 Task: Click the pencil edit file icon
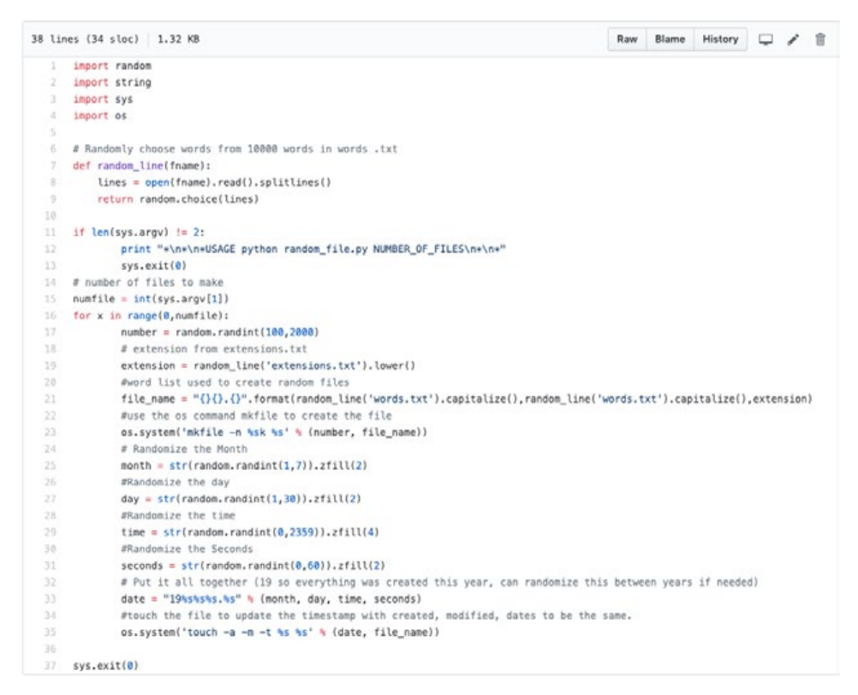tap(792, 40)
